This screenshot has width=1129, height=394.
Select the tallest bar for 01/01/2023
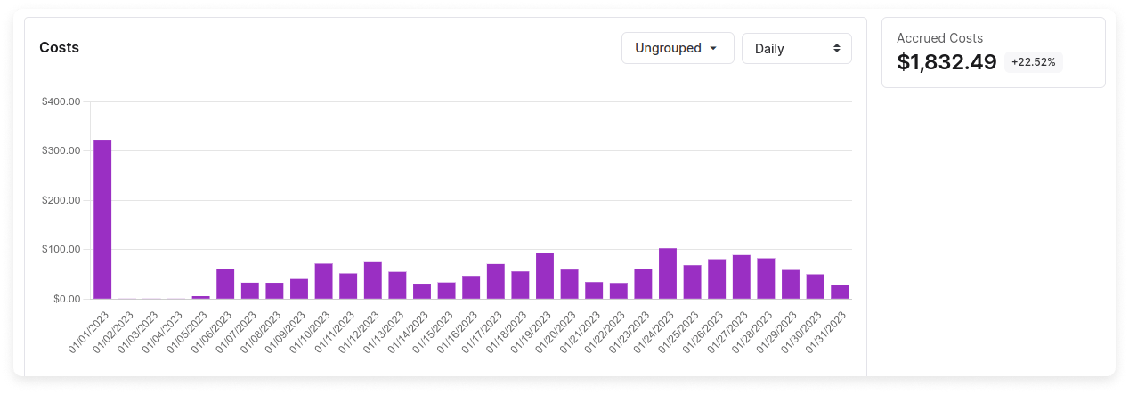(x=102, y=219)
